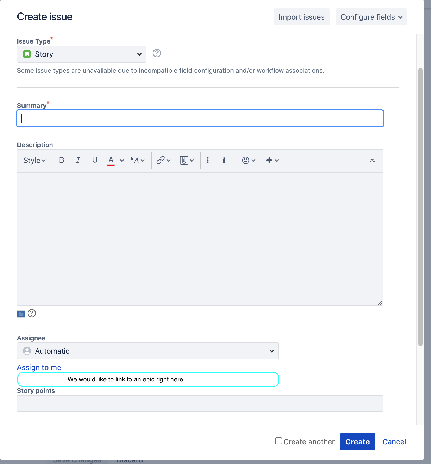The width and height of the screenshot is (431, 464).
Task: Click the Create button
Action: point(358,442)
